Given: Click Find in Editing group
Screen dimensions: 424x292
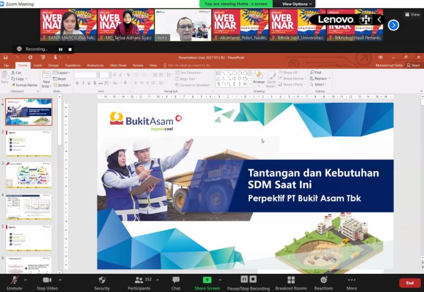Looking at the screenshot, I should pyautogui.click(x=316, y=72).
